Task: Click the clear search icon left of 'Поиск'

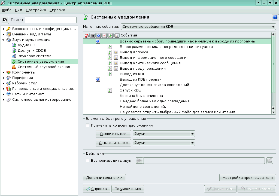Action: (5, 20)
